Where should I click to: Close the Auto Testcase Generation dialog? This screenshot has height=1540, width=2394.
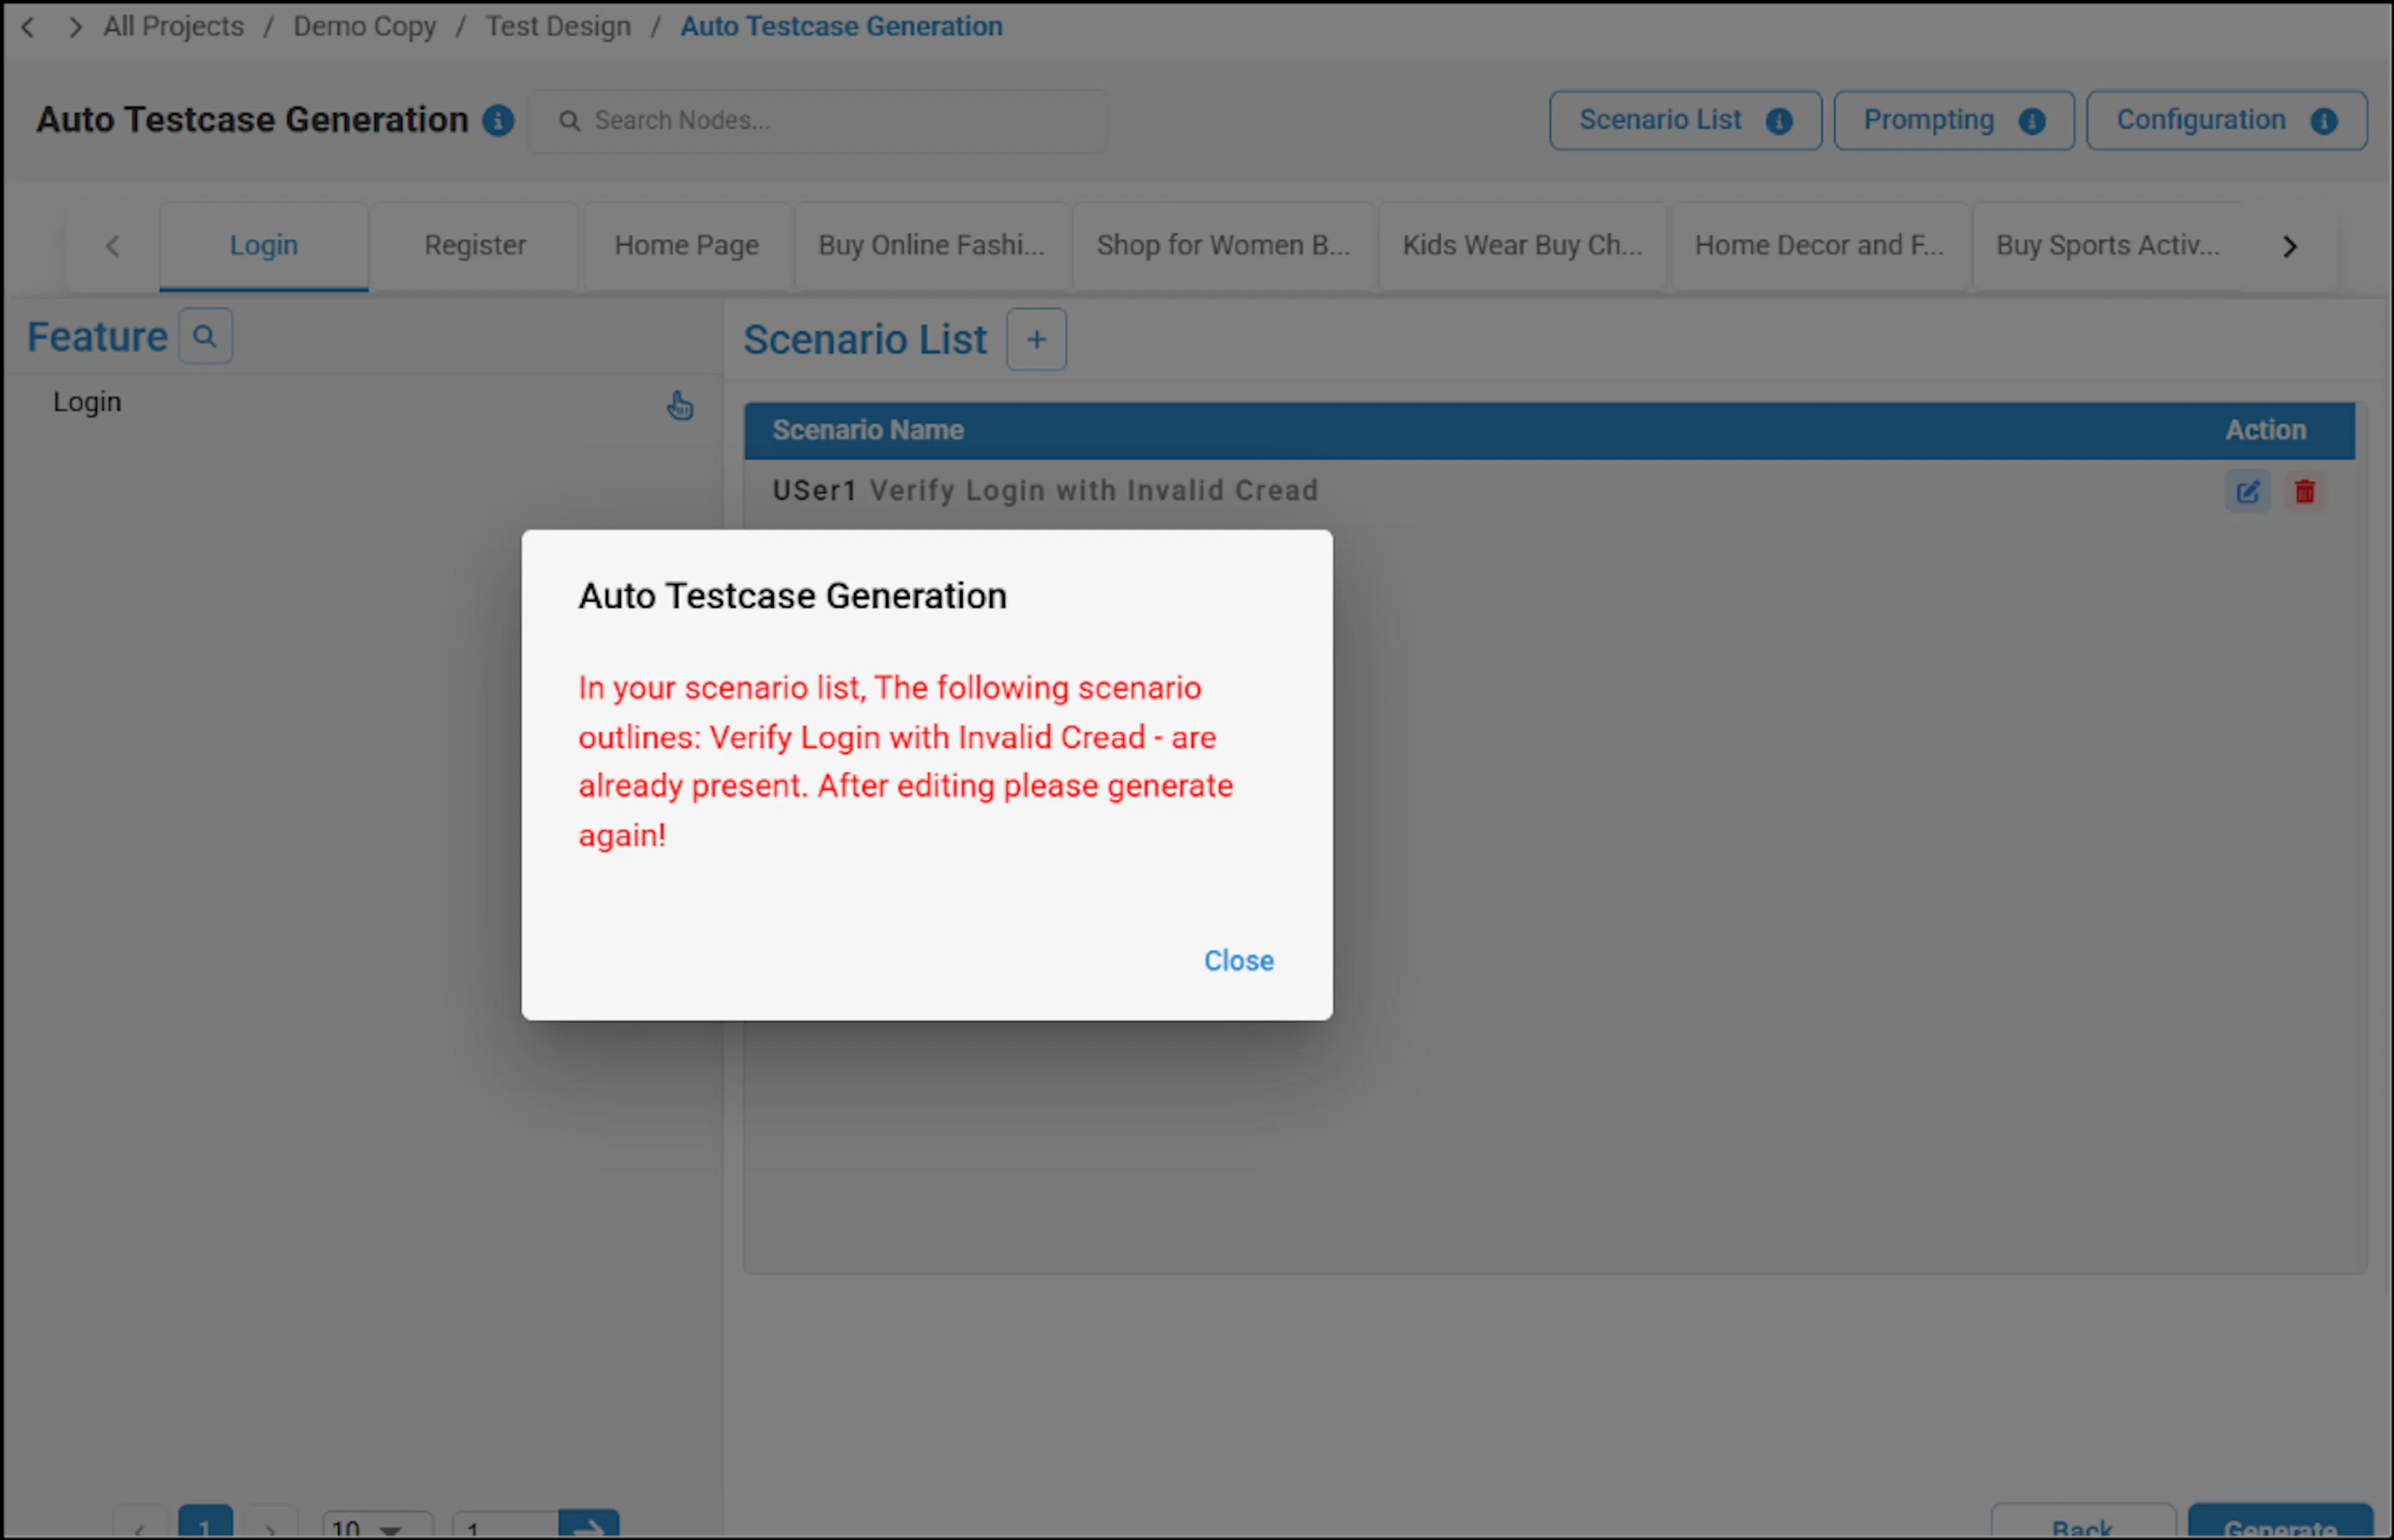1239,960
